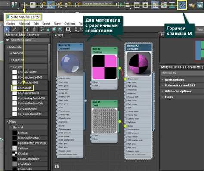
Task: Toggle Keyboard Shortcut Override icon
Action: point(33,5)
